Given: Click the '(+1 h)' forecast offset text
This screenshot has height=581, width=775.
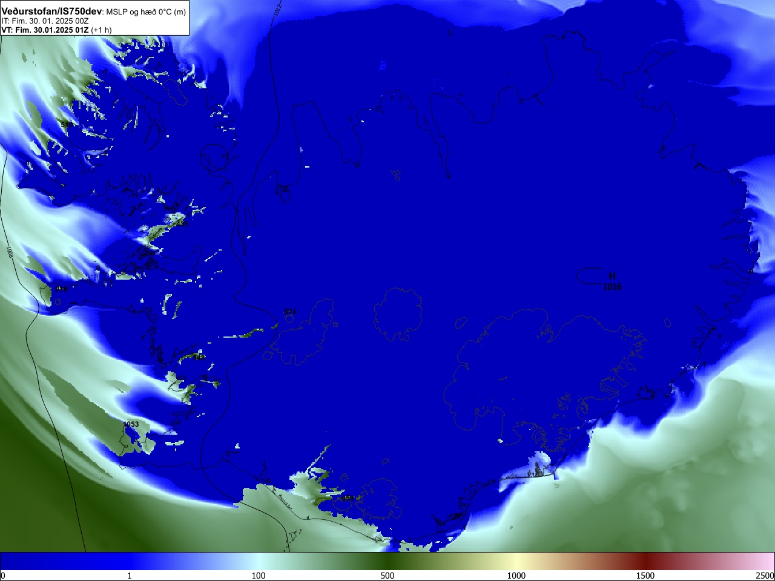Looking at the screenshot, I should 101,30.
